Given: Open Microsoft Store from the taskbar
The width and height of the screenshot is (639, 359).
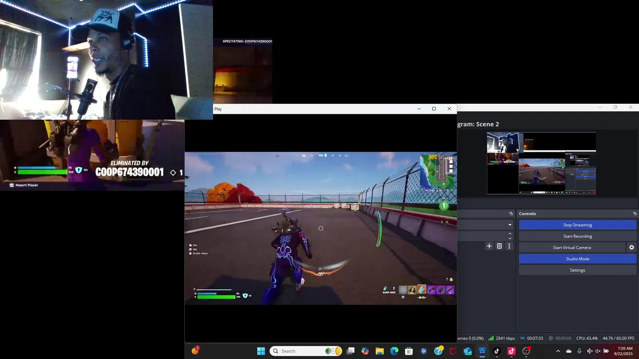Looking at the screenshot, I should click(409, 351).
